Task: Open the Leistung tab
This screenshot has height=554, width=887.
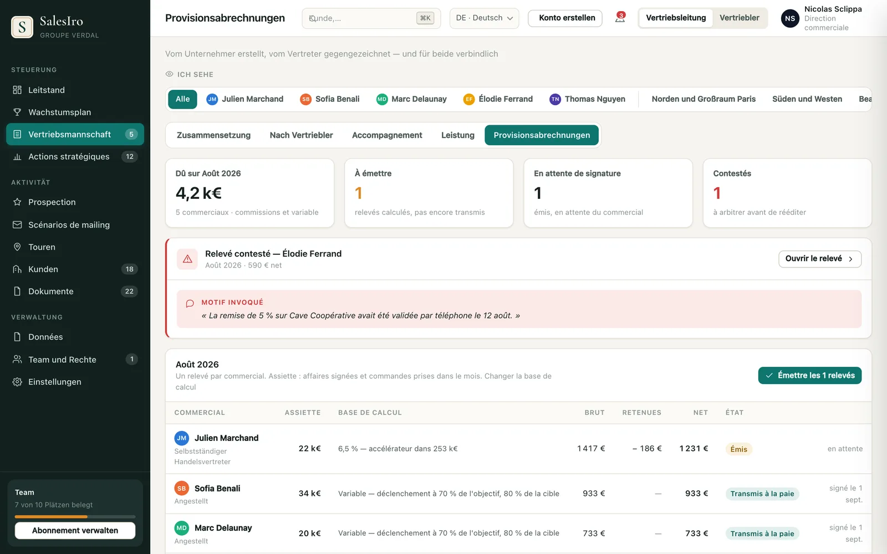Action: [458, 135]
